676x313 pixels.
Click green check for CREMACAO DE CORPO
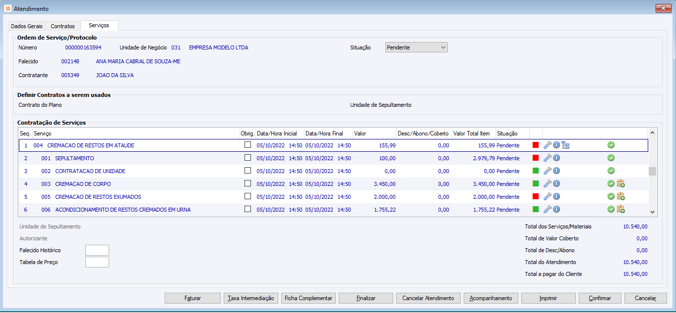click(611, 184)
